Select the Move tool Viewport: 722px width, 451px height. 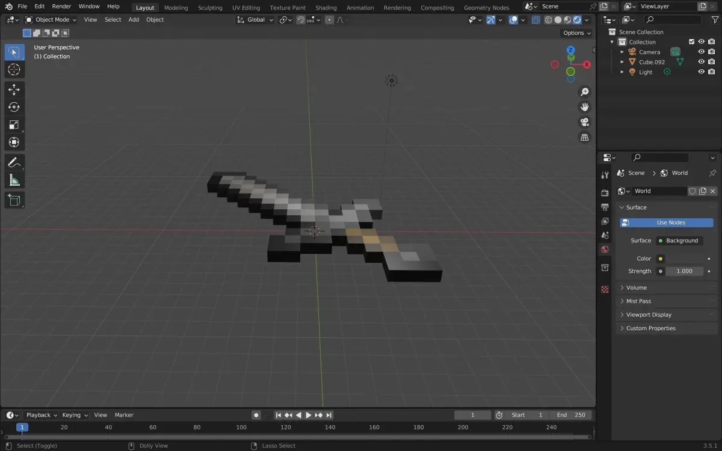14,90
